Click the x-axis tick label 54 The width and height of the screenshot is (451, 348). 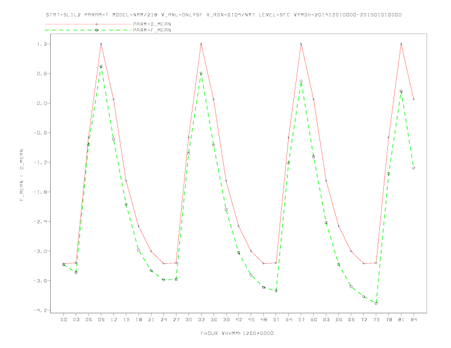289,320
